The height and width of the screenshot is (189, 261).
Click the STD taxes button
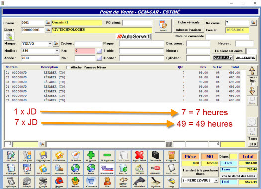coord(253,144)
